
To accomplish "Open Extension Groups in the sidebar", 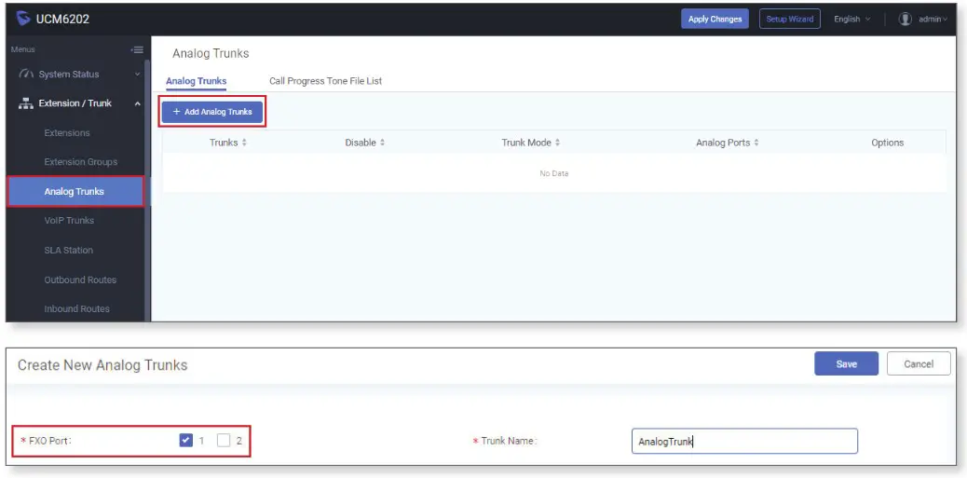I will click(81, 161).
